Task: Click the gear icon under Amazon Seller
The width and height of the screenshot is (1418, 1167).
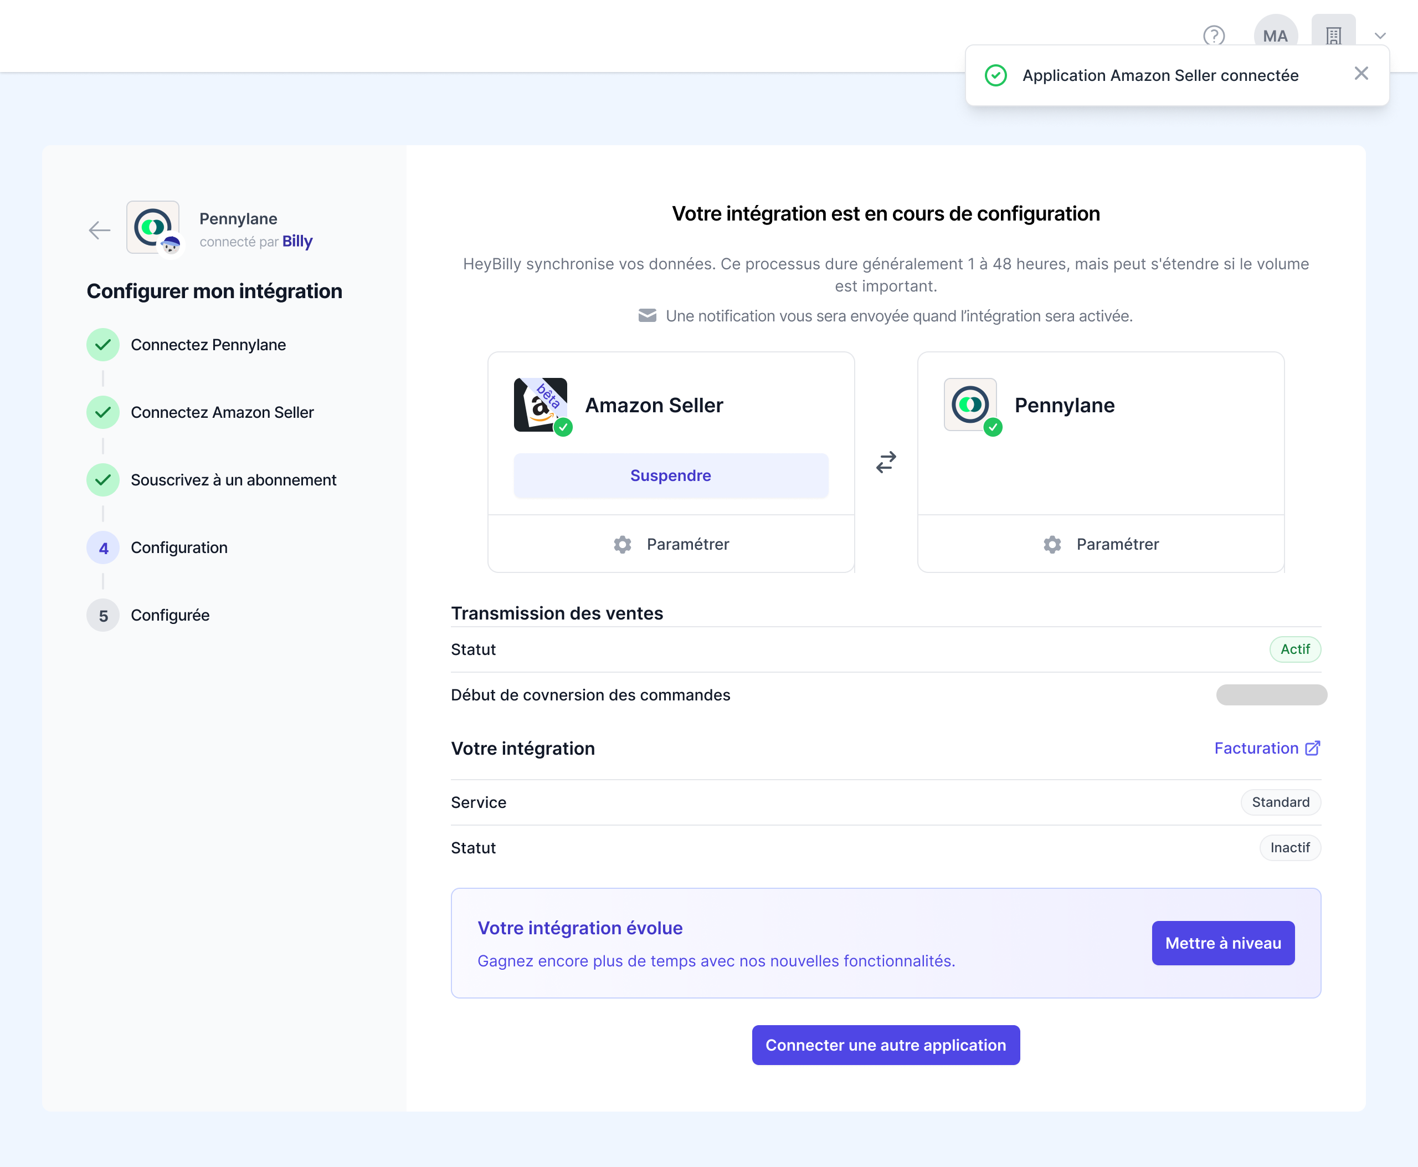Action: [622, 545]
